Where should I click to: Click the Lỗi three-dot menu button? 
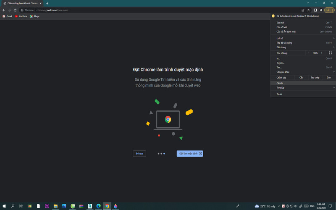coord(329,10)
